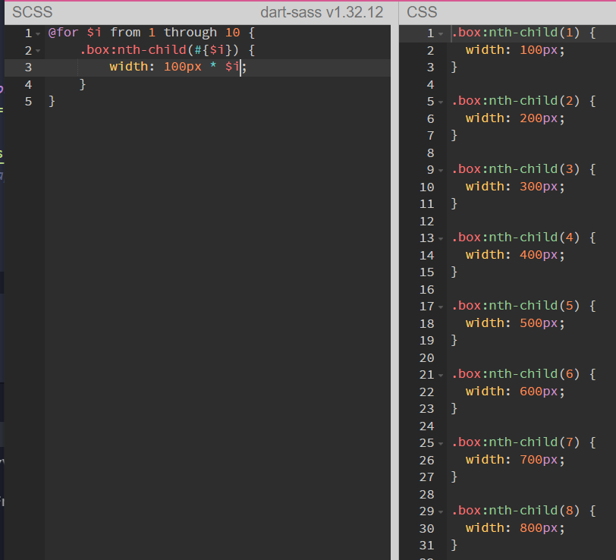Click the number 10 on SCSS line 1
This screenshot has height=560, width=616.
pos(233,33)
